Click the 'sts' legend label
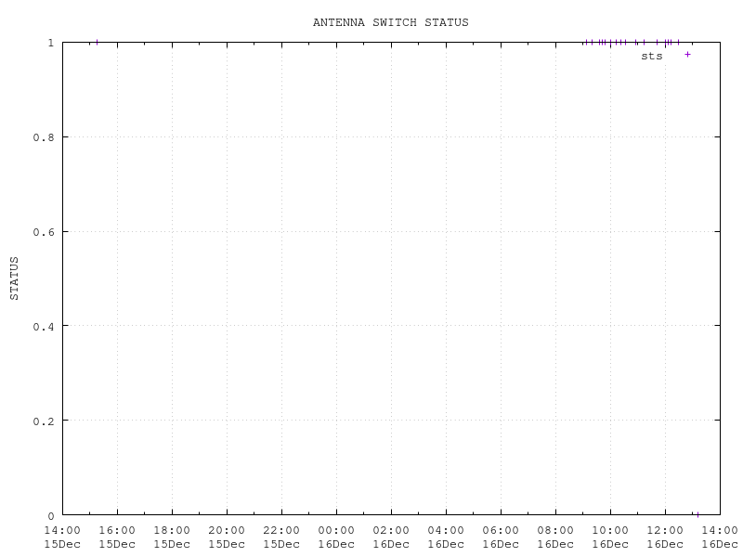Screen dimensions: 743x557 pos(652,56)
